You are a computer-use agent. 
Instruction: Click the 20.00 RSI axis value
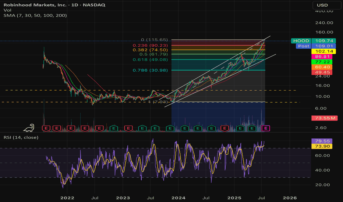(322, 185)
